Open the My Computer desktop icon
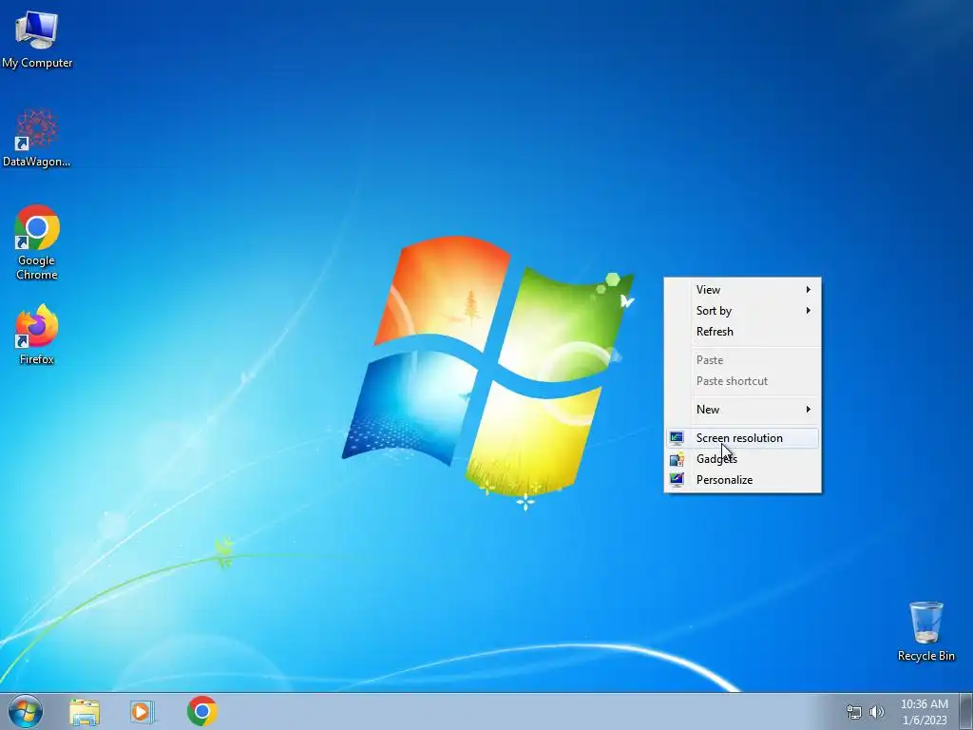The height and width of the screenshot is (730, 973). pyautogui.click(x=37, y=40)
